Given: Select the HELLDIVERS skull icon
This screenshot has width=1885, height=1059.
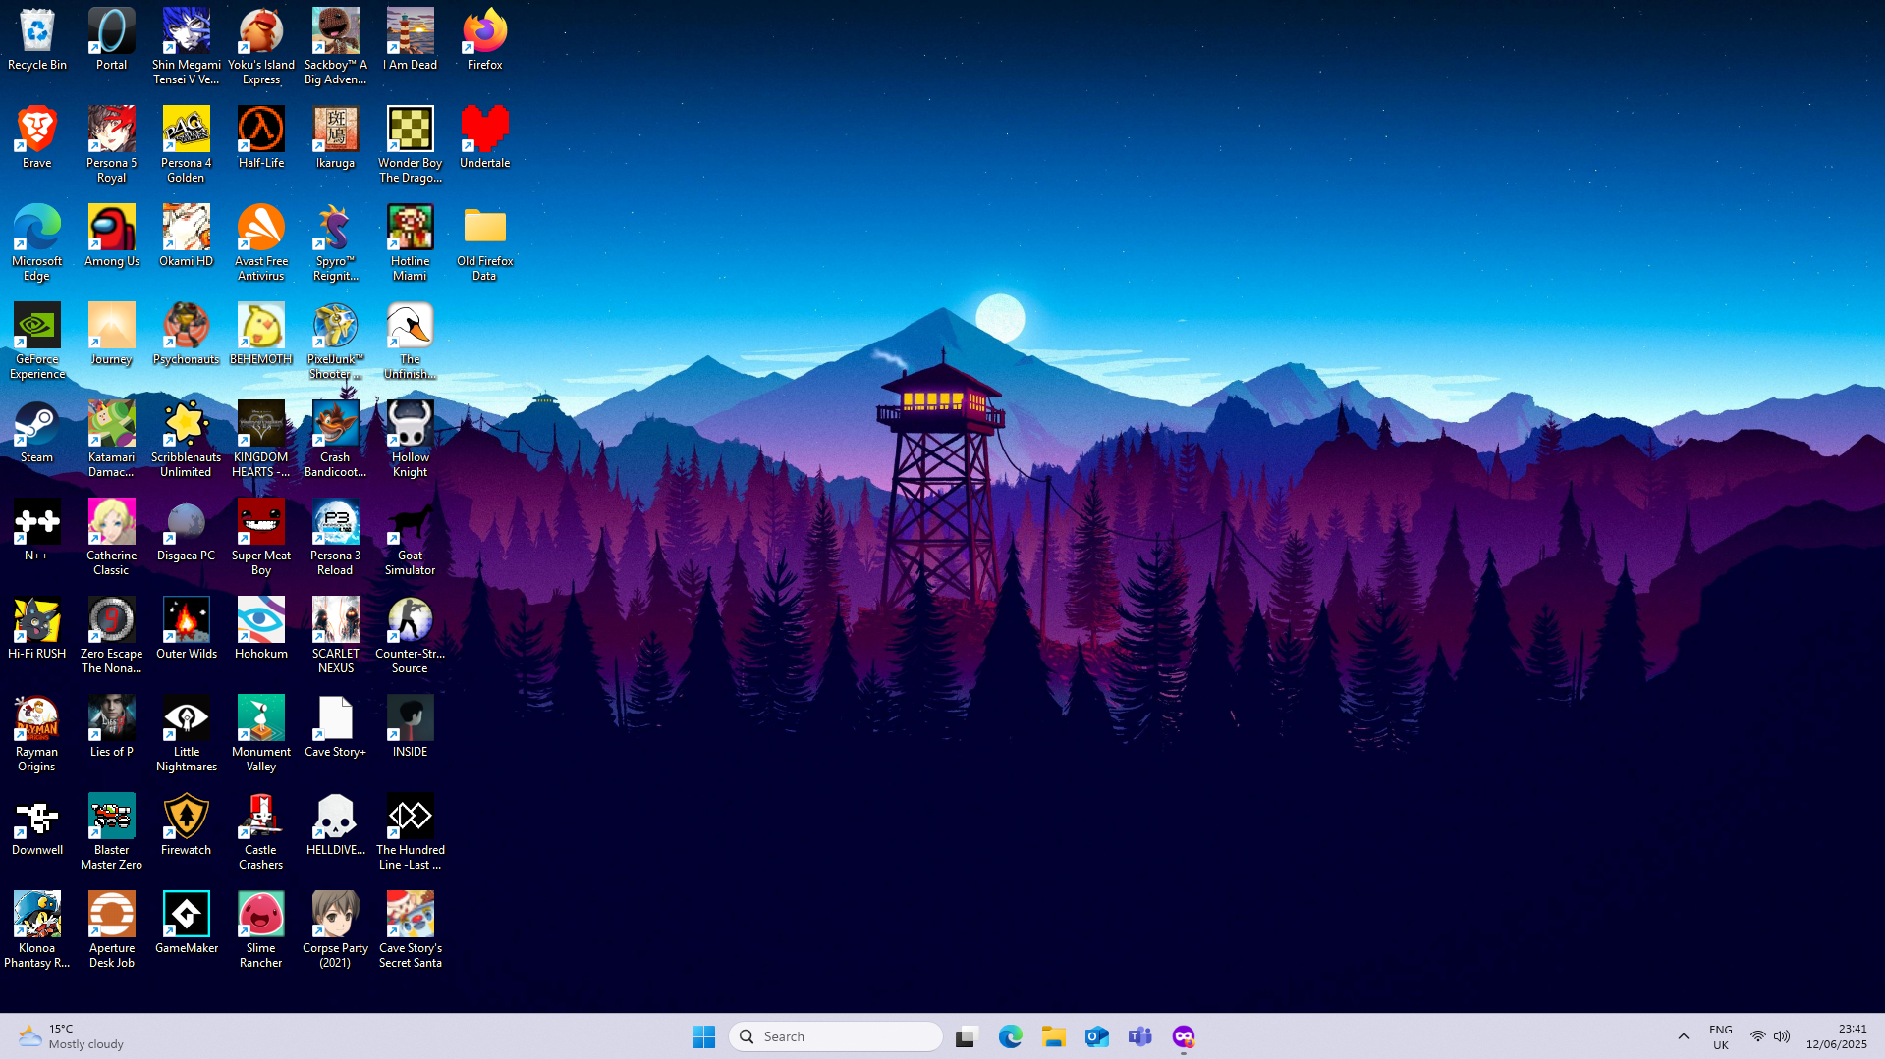Looking at the screenshot, I should click(x=336, y=817).
